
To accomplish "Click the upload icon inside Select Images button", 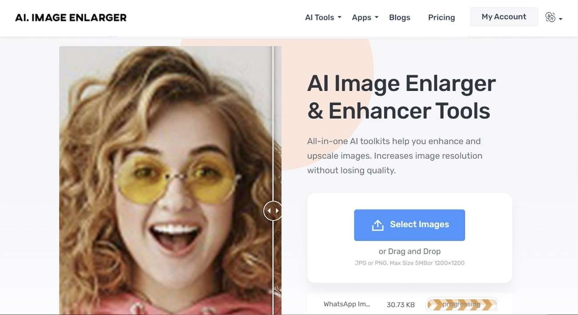I will coord(377,225).
